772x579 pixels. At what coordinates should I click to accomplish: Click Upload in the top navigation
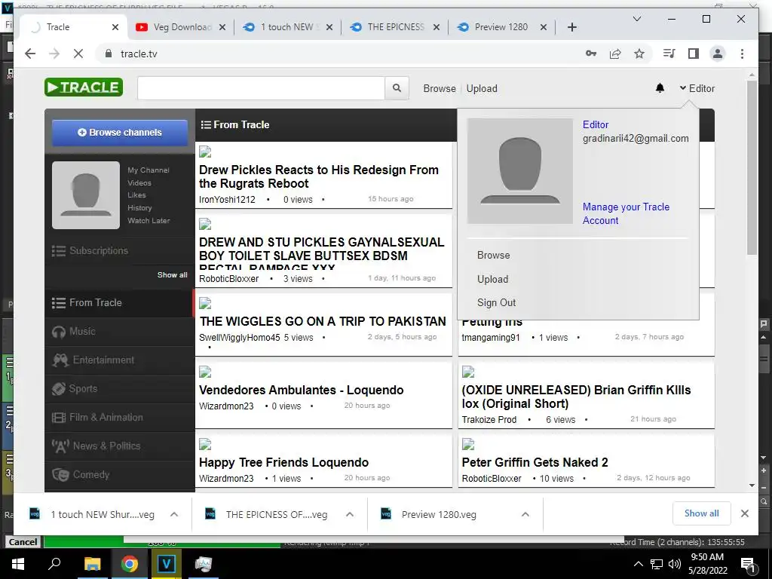pyautogui.click(x=482, y=88)
